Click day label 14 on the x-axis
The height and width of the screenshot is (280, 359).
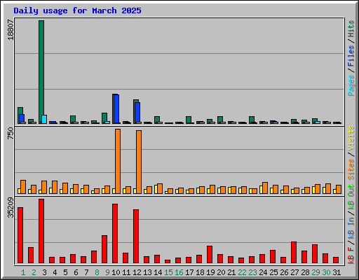158,272
